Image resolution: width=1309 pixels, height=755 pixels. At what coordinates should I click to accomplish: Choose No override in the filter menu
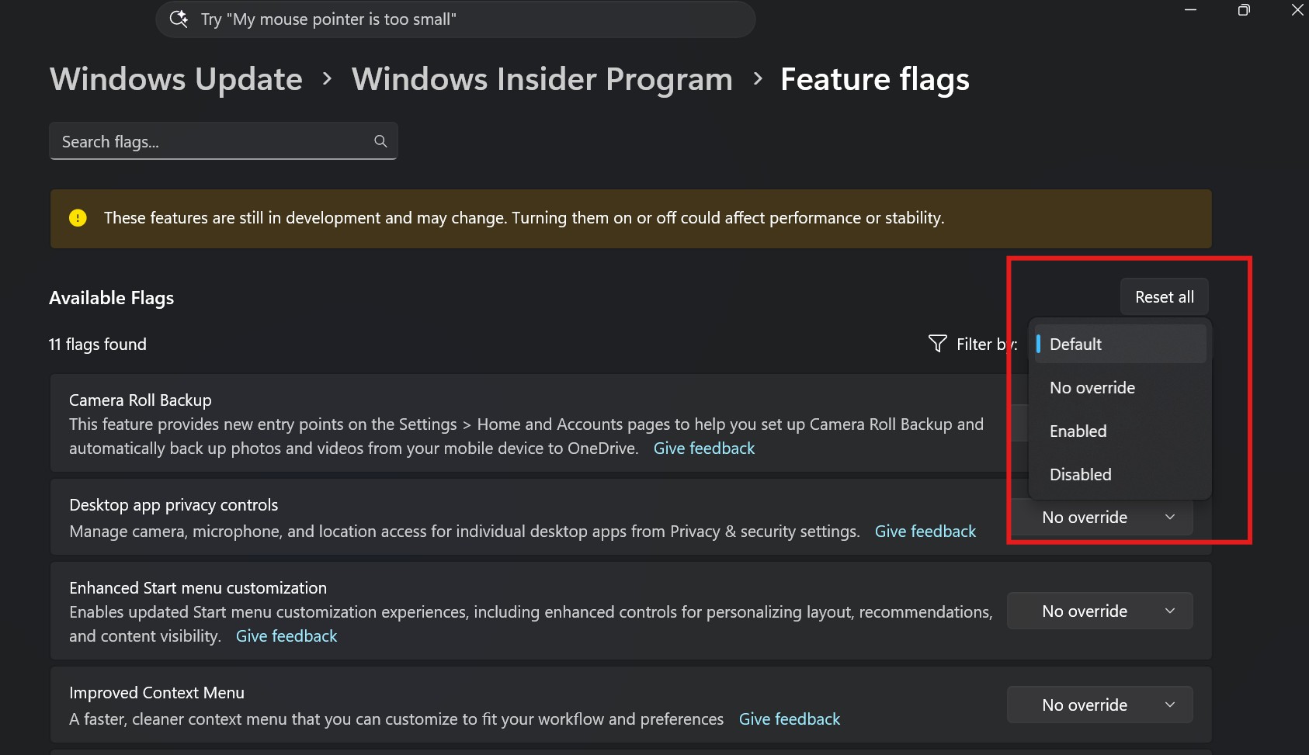(1120, 387)
